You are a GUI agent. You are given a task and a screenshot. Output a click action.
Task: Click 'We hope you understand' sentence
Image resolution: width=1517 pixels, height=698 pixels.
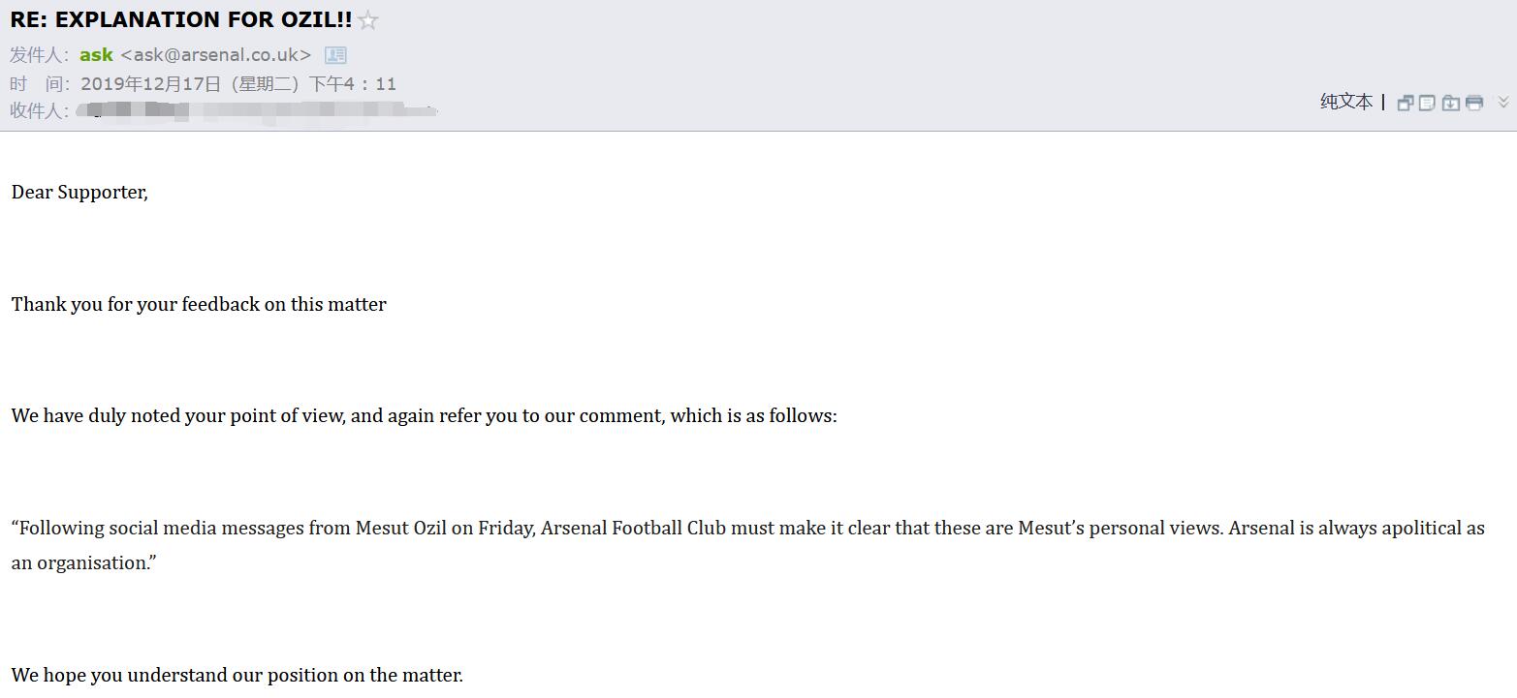point(237,675)
